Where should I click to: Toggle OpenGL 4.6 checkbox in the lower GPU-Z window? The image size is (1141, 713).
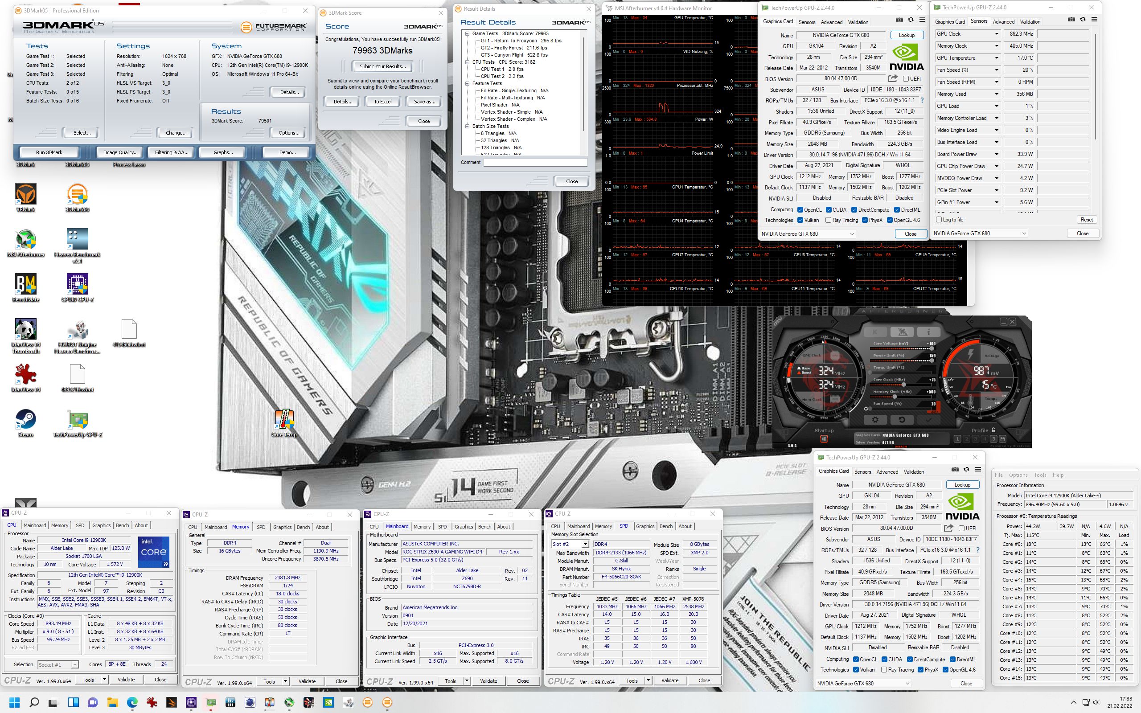[x=945, y=670]
